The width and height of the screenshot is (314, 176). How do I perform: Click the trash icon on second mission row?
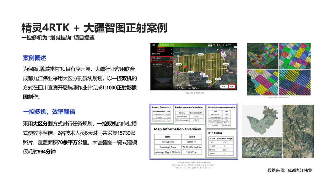171,64
